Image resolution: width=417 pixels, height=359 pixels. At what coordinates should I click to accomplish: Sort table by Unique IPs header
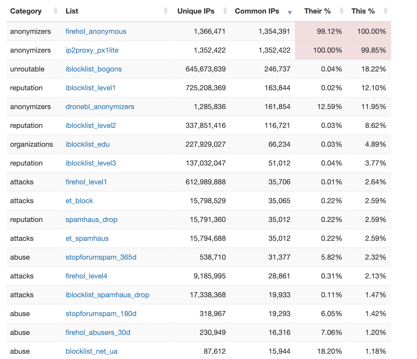click(x=196, y=11)
